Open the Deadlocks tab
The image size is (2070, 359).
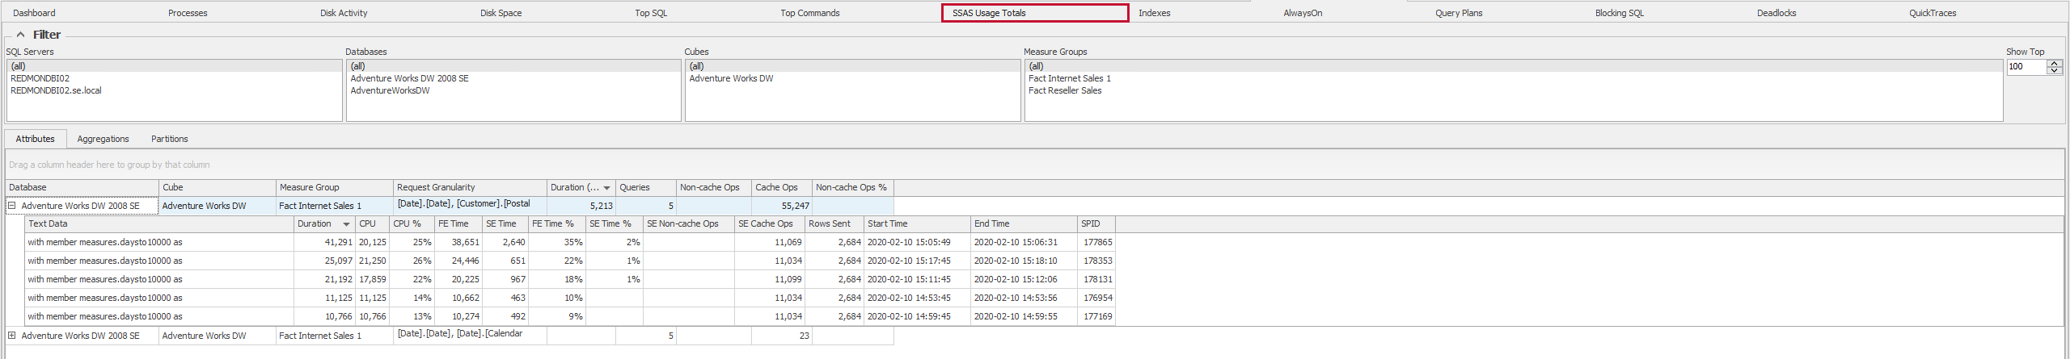click(1776, 13)
